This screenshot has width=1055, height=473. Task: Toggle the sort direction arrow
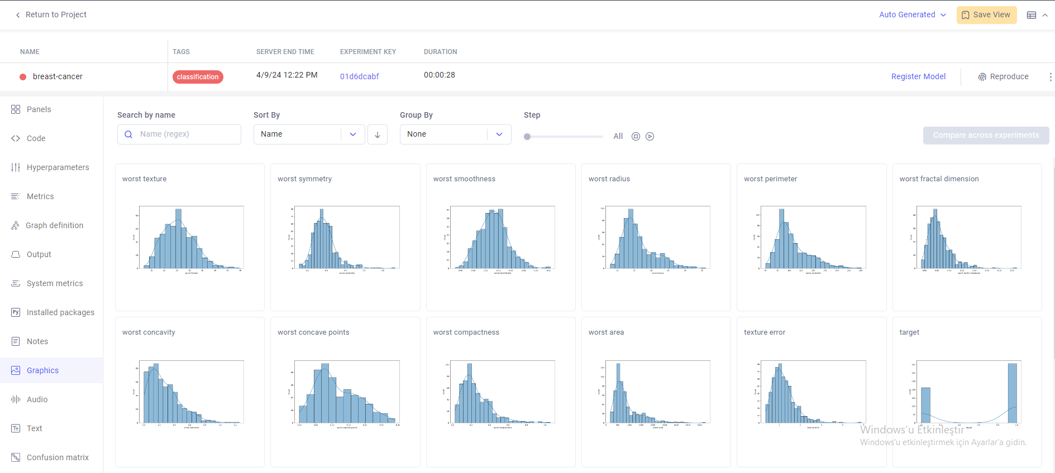(x=378, y=134)
